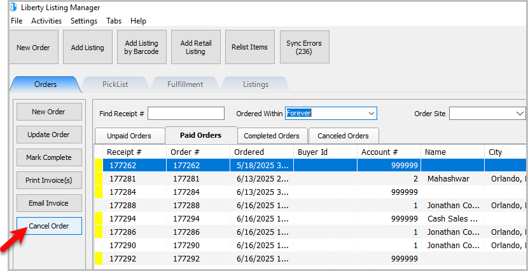This screenshot has width=528, height=271.
Task: Sort by City column header
Action: [x=506, y=152]
